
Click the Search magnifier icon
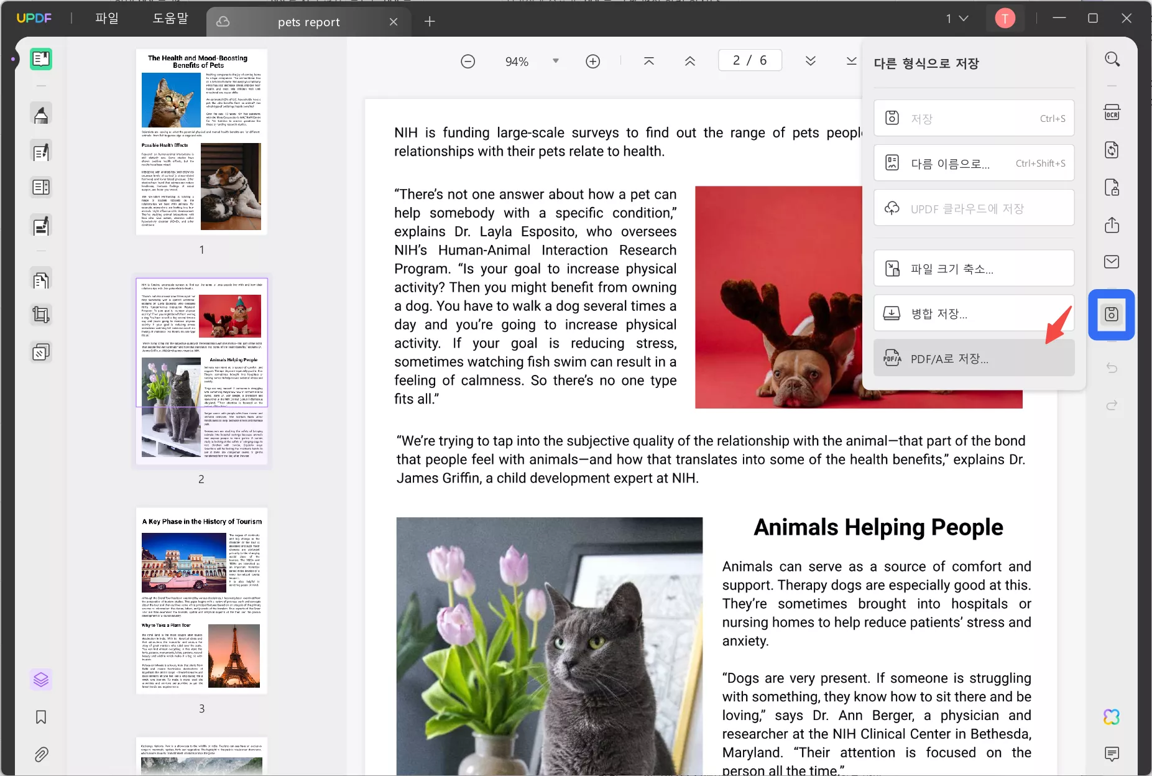tap(1112, 60)
